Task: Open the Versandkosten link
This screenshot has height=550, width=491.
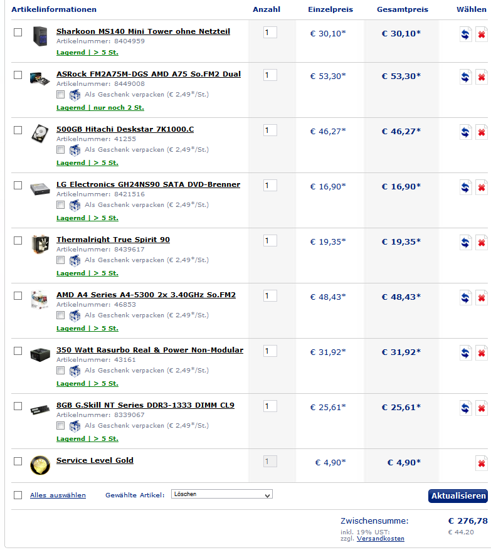Action: coord(381,539)
